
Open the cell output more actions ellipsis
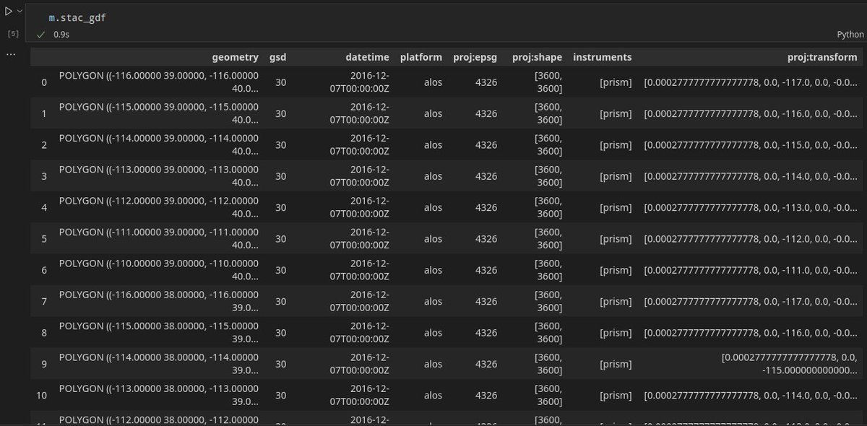coord(10,54)
